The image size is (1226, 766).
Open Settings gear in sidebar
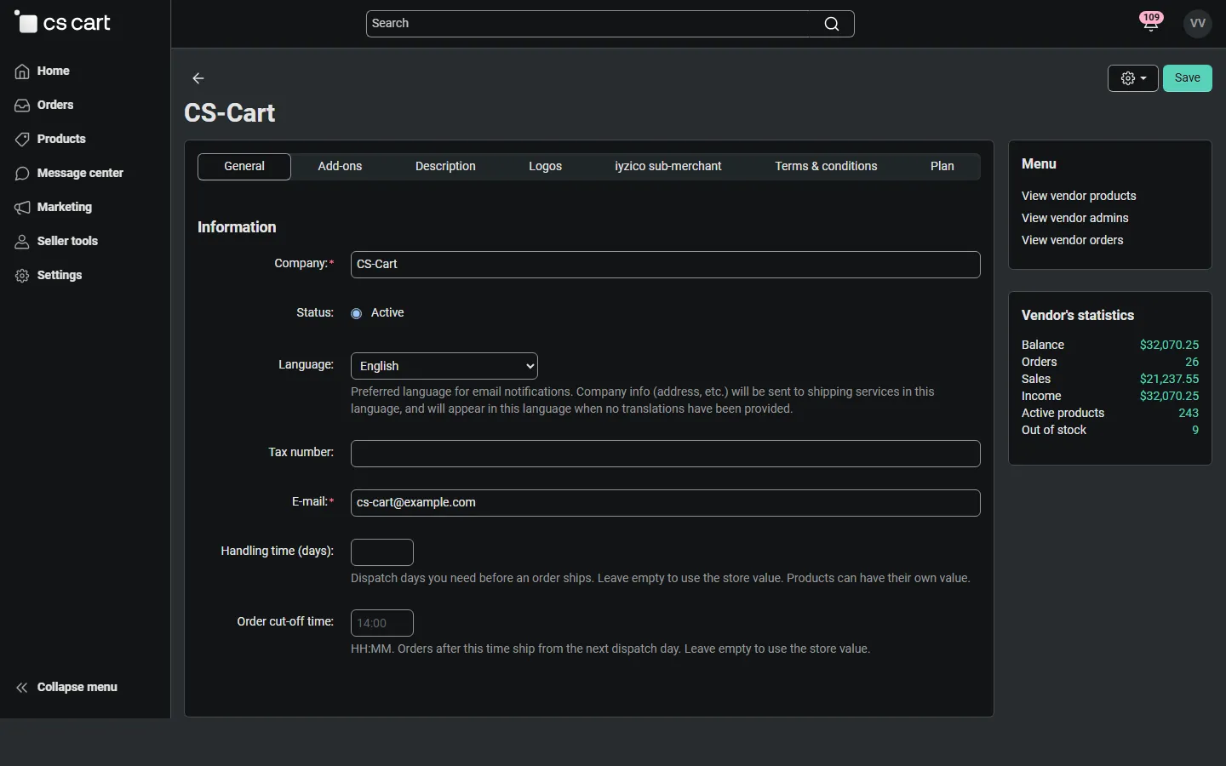(22, 276)
